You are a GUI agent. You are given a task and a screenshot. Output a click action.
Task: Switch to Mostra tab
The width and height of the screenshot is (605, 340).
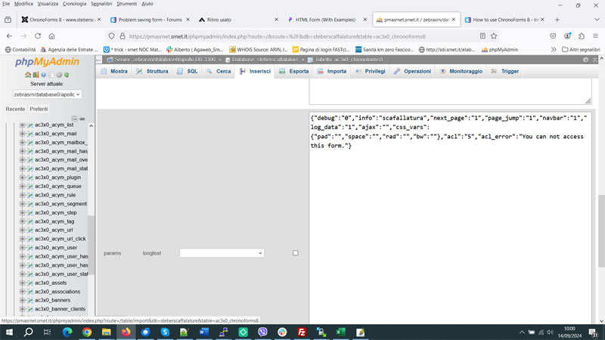(114, 71)
